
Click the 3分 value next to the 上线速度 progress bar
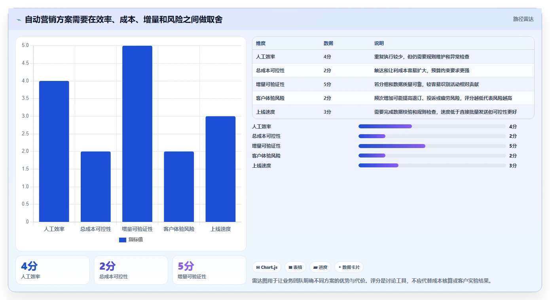513,166
